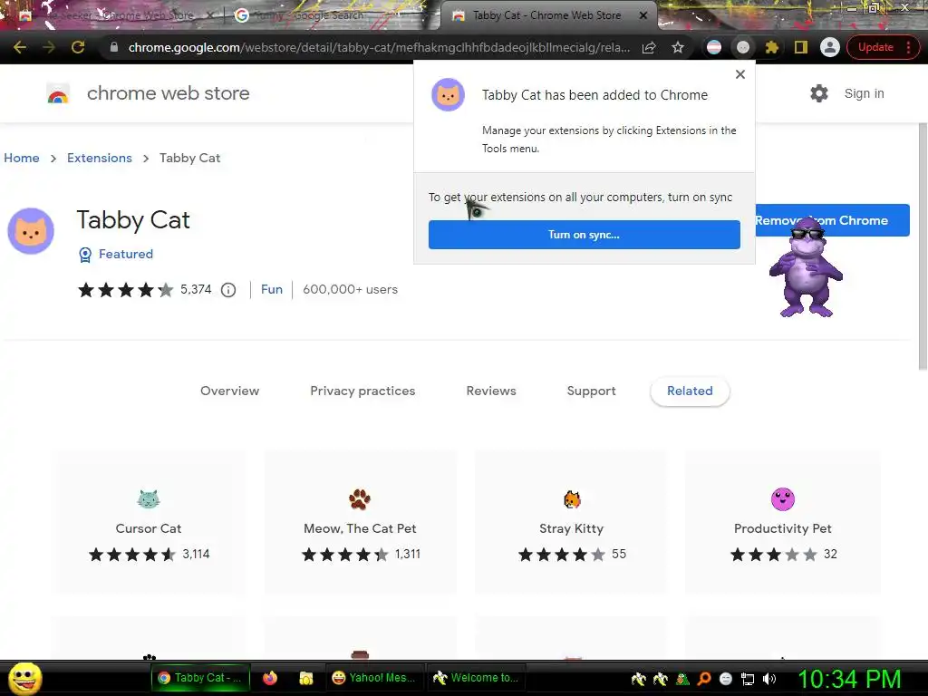This screenshot has height=696, width=928.
Task: Open the Extensions puzzle piece menu
Action: coord(771,47)
